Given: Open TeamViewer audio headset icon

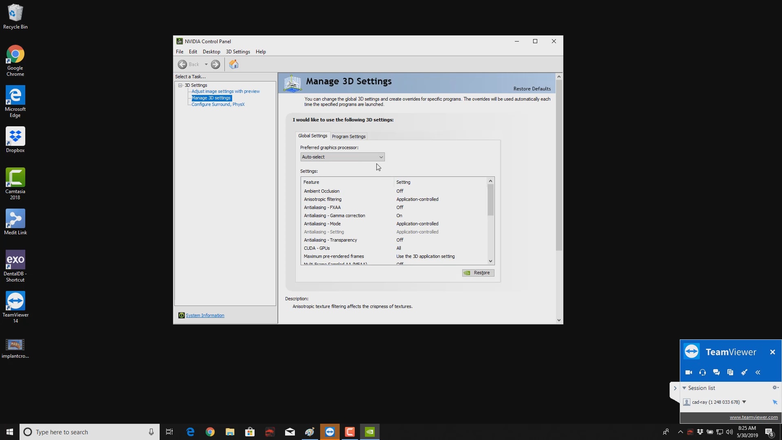Looking at the screenshot, I should (x=703, y=372).
